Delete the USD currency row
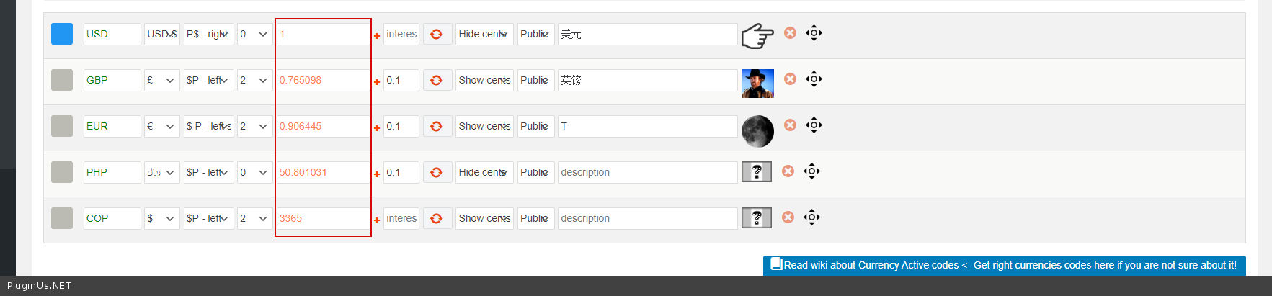1272x296 pixels. 790,33
